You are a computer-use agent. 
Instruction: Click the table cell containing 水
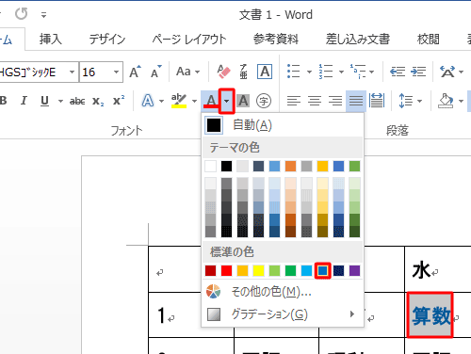[x=438, y=269]
